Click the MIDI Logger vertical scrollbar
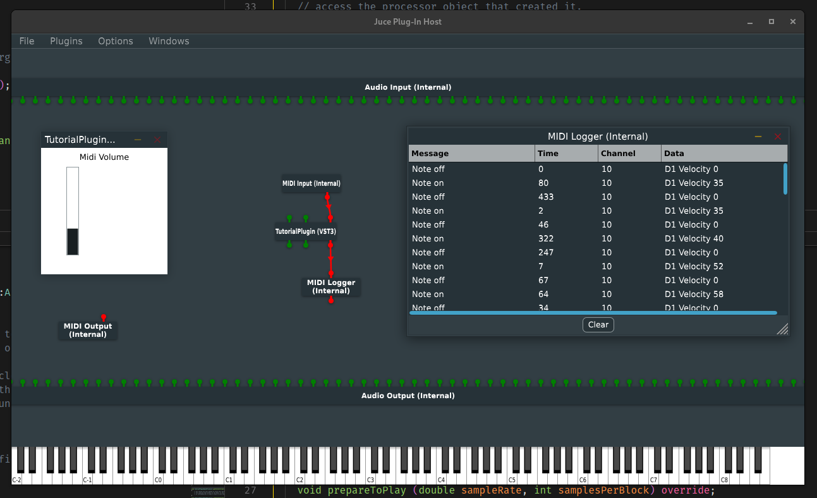This screenshot has width=817, height=498. (x=785, y=179)
